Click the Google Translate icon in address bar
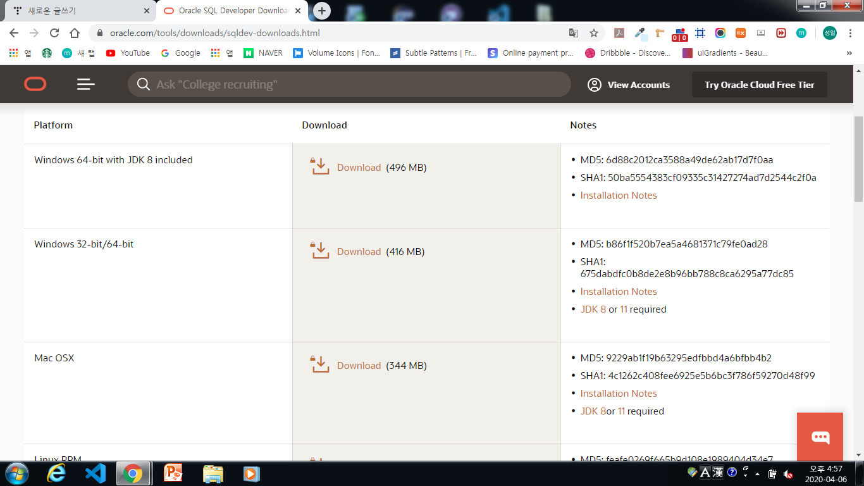The image size is (864, 486). pyautogui.click(x=574, y=33)
